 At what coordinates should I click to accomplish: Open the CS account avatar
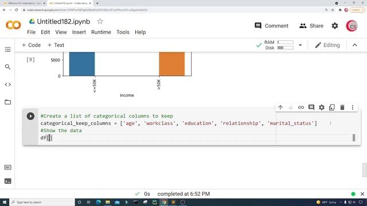coord(352,26)
